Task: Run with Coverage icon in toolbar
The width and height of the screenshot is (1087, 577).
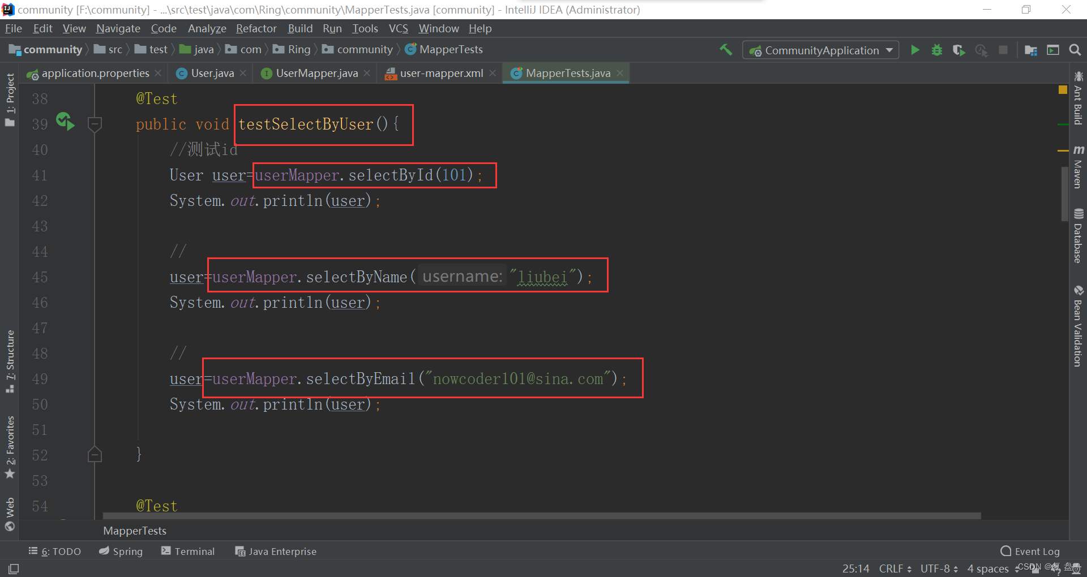Action: click(958, 50)
